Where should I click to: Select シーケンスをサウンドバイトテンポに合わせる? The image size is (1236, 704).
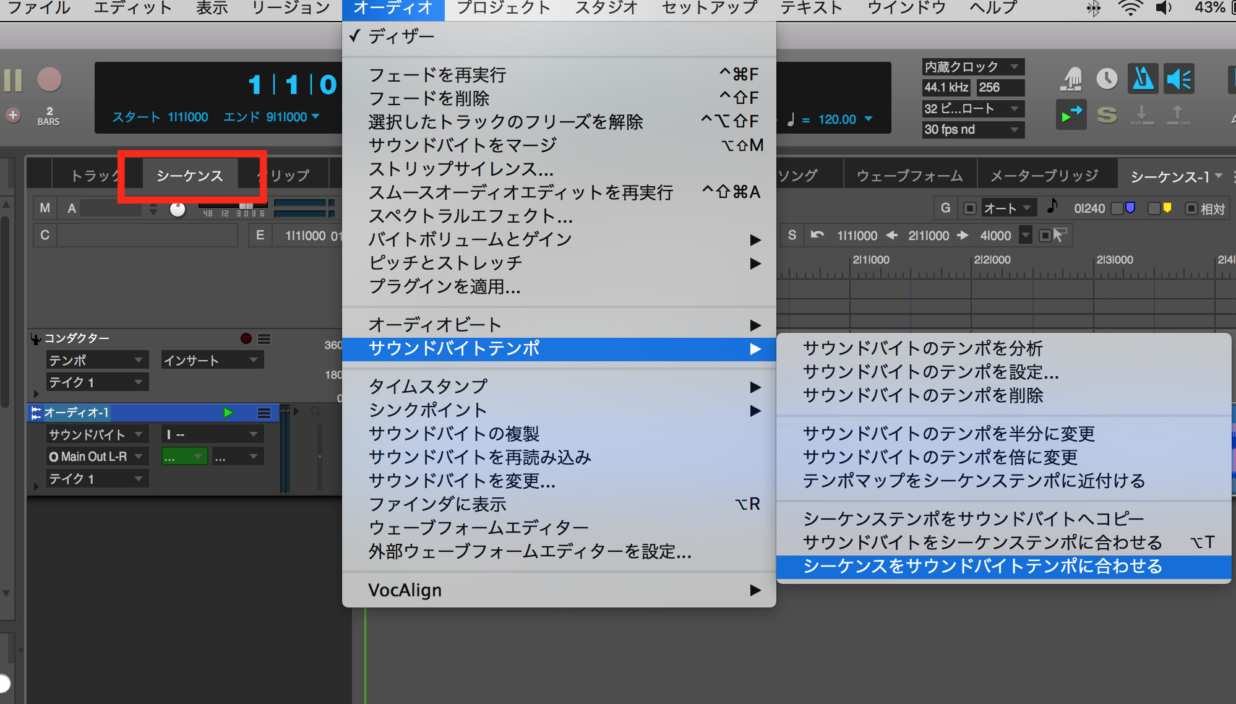click(x=982, y=566)
